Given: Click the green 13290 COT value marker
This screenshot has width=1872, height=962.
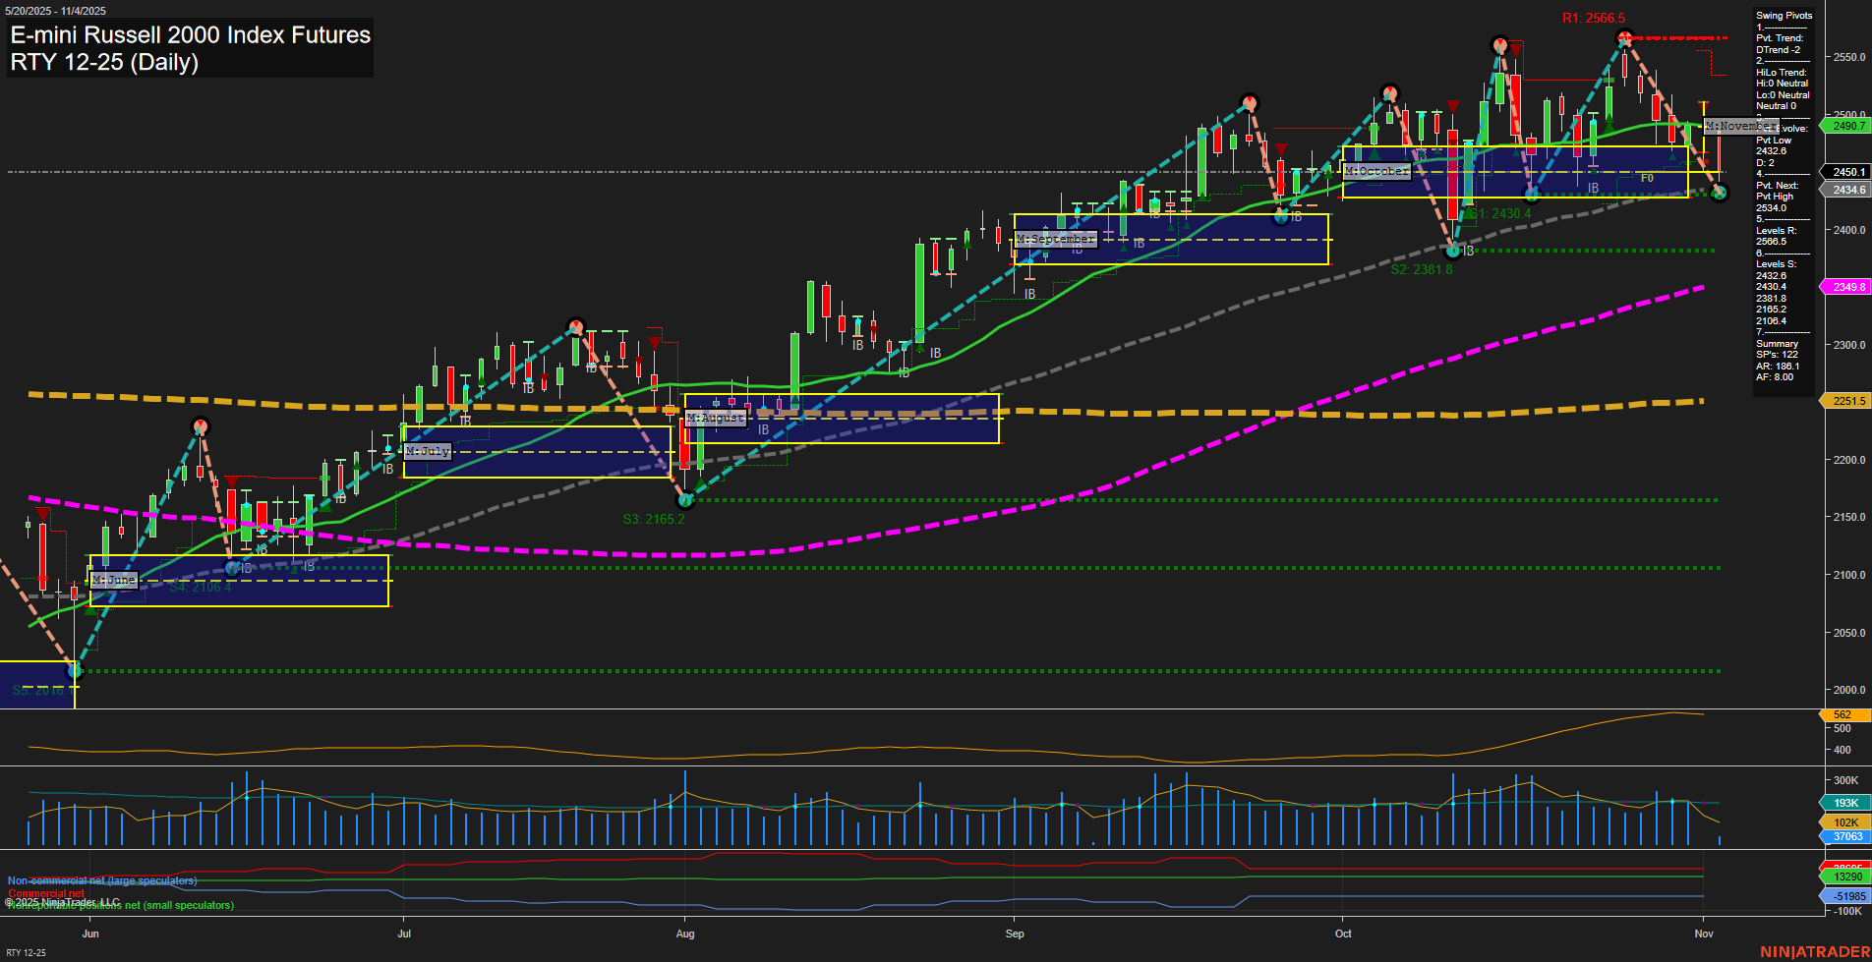Looking at the screenshot, I should click(1847, 877).
